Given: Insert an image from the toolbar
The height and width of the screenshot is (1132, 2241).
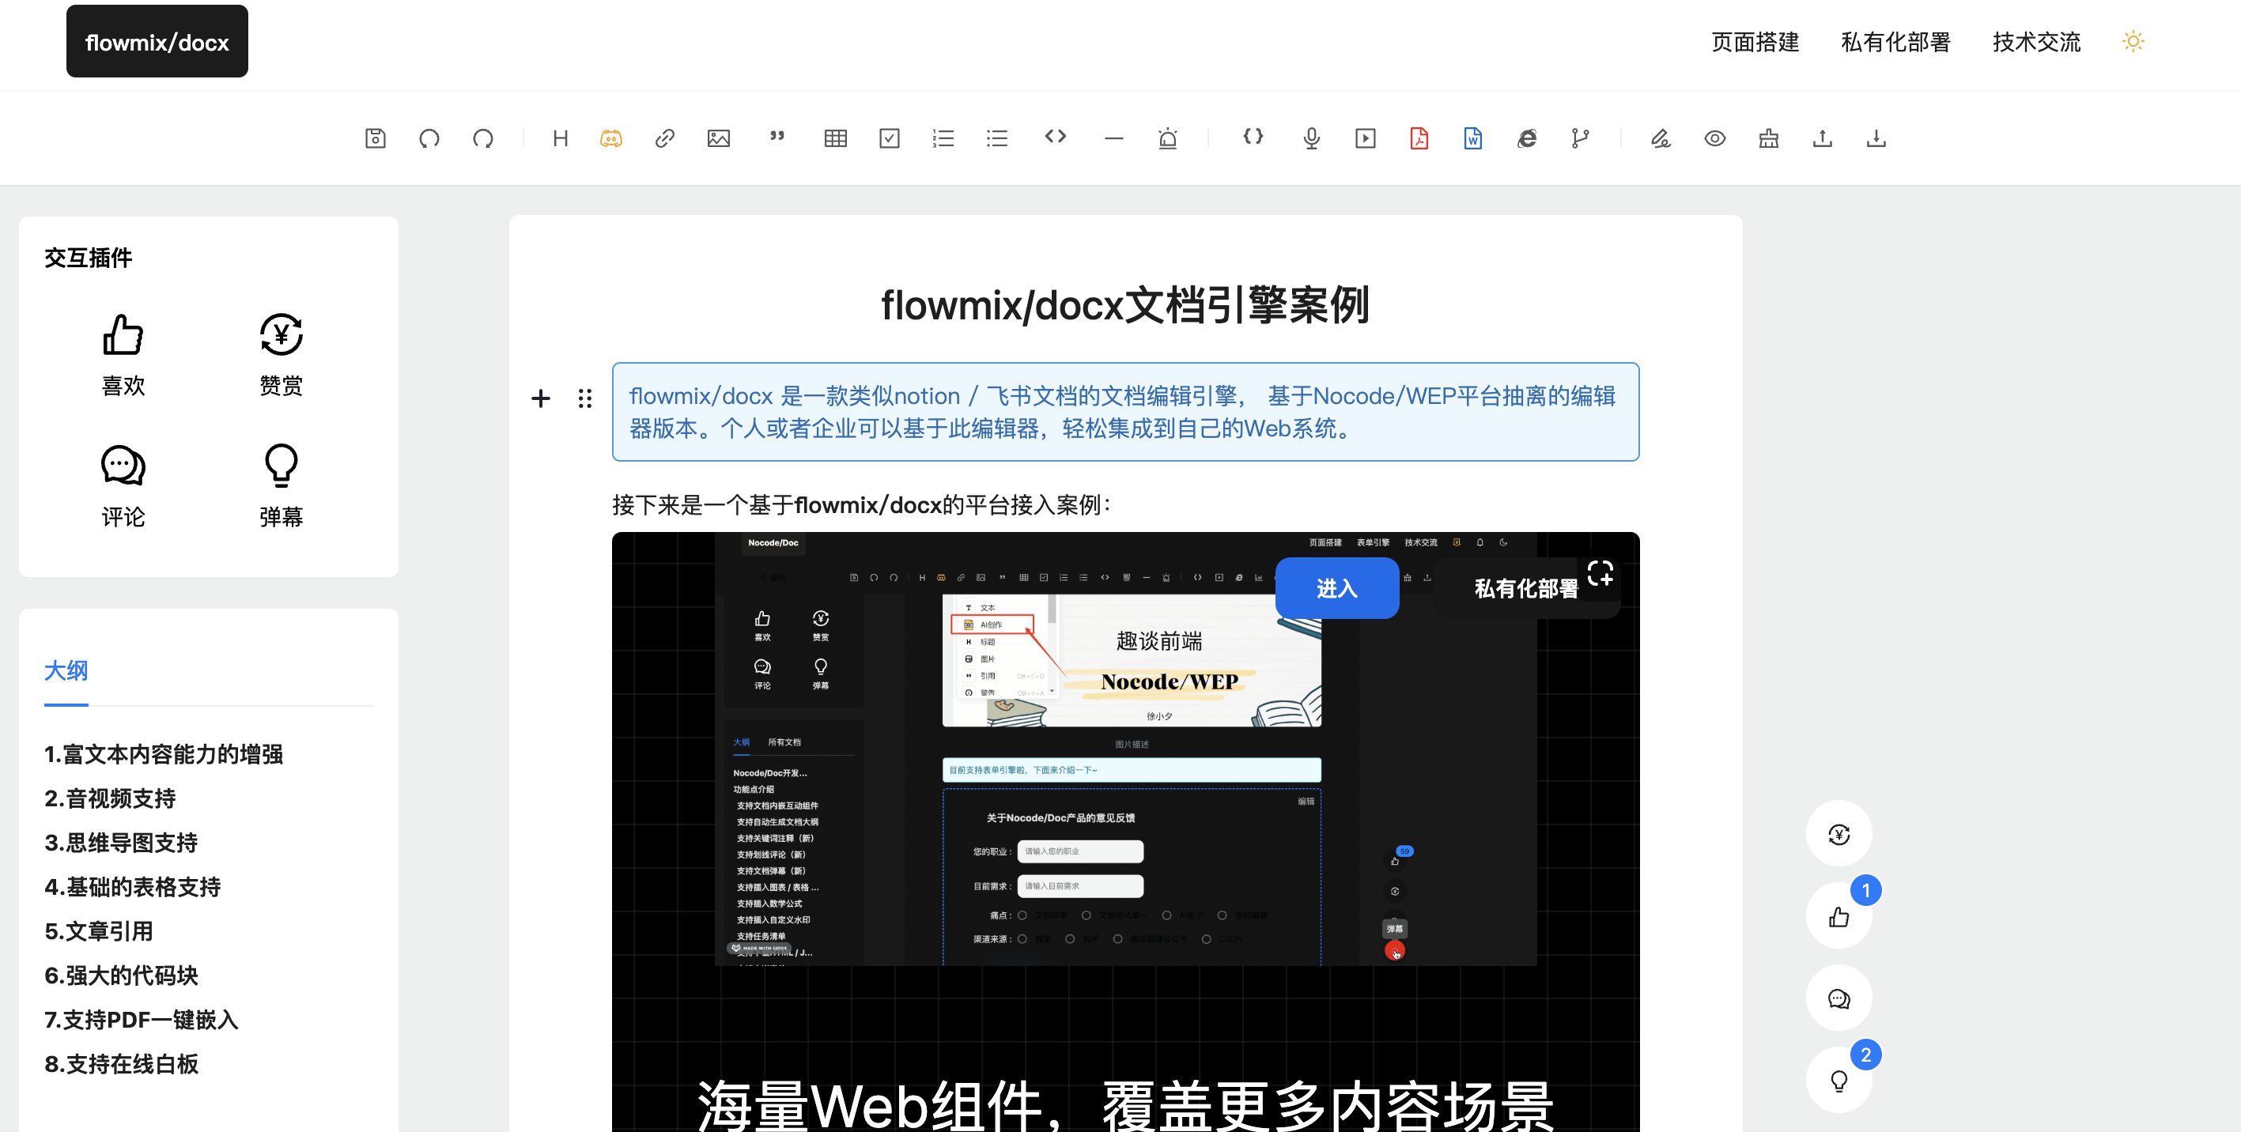Looking at the screenshot, I should pos(719,138).
